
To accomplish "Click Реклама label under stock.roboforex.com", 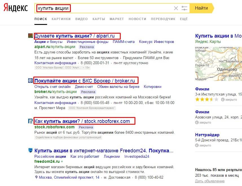I will pyautogui.click(x=86, y=127).
